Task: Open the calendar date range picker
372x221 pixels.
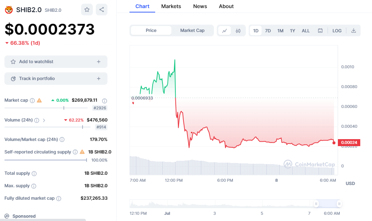Action: click(x=320, y=30)
